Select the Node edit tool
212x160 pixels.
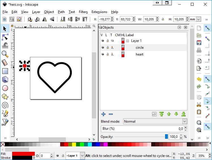point(5,37)
